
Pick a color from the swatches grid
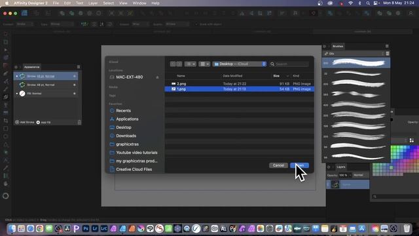(395, 161)
